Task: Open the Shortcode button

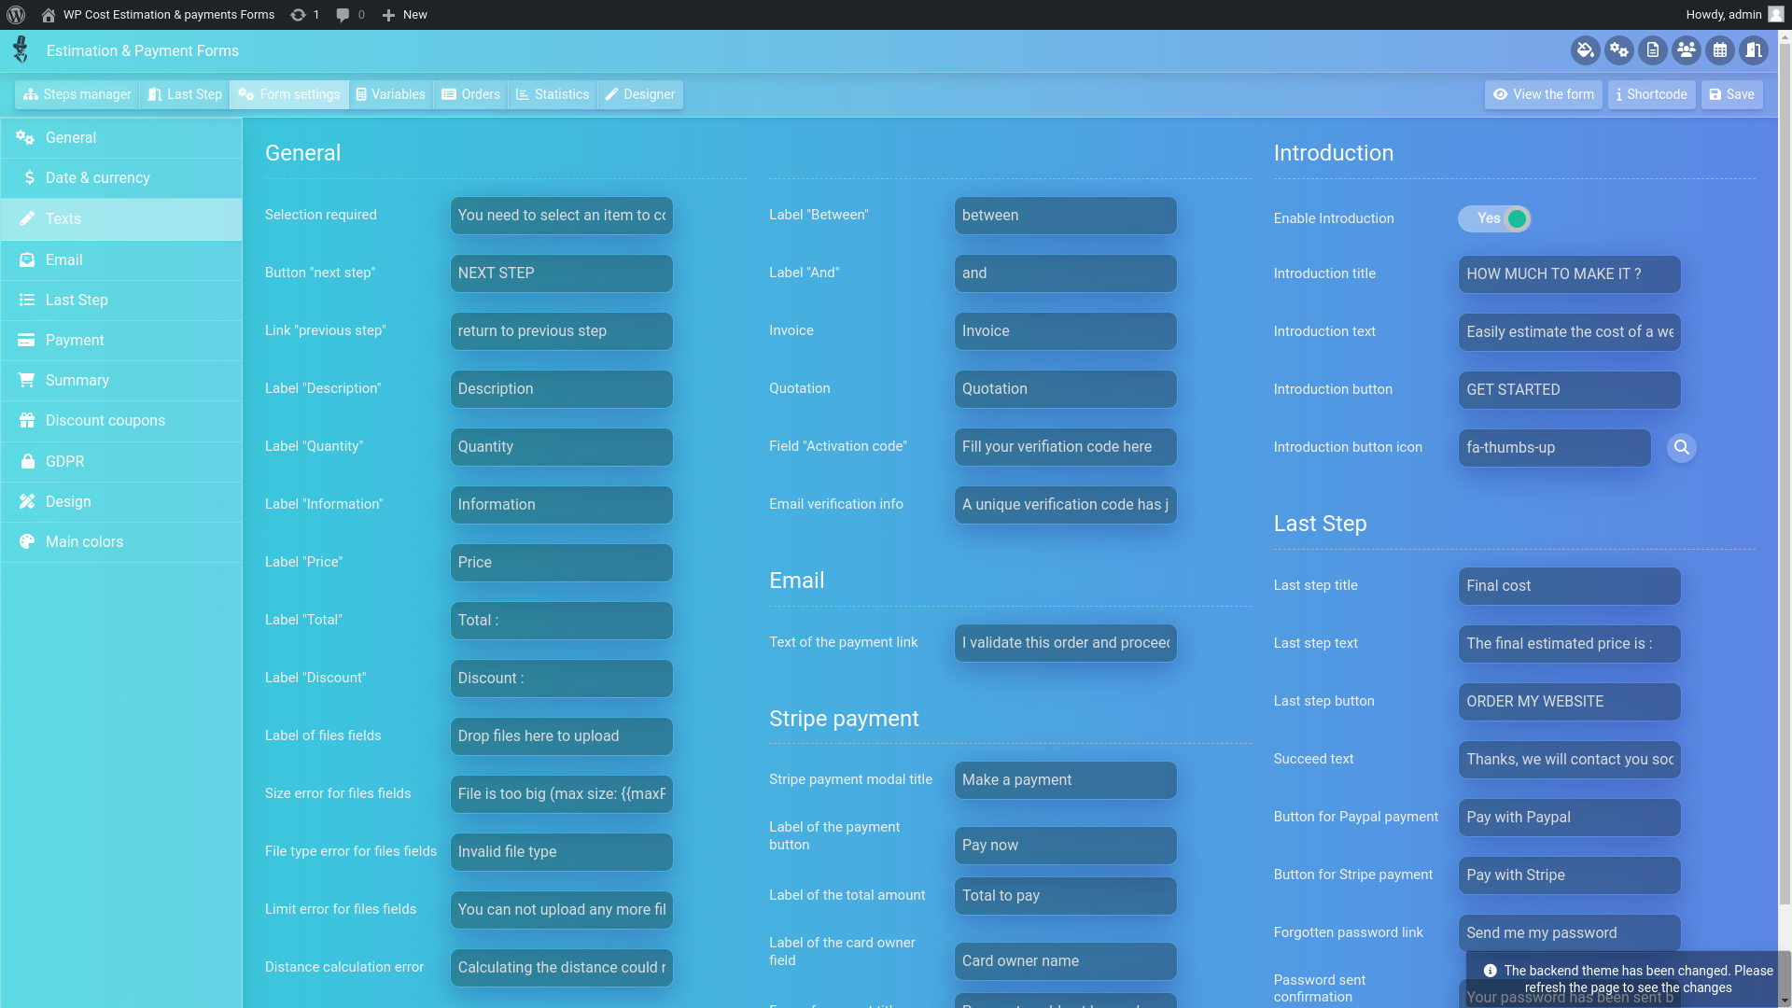Action: [x=1651, y=94]
